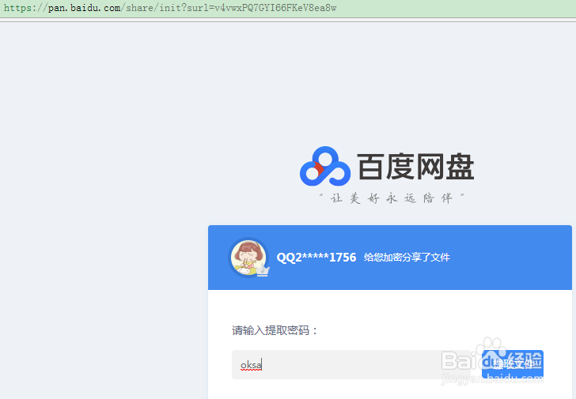Click the 百度网盘 title text
The image size is (576, 399).
pos(415,167)
